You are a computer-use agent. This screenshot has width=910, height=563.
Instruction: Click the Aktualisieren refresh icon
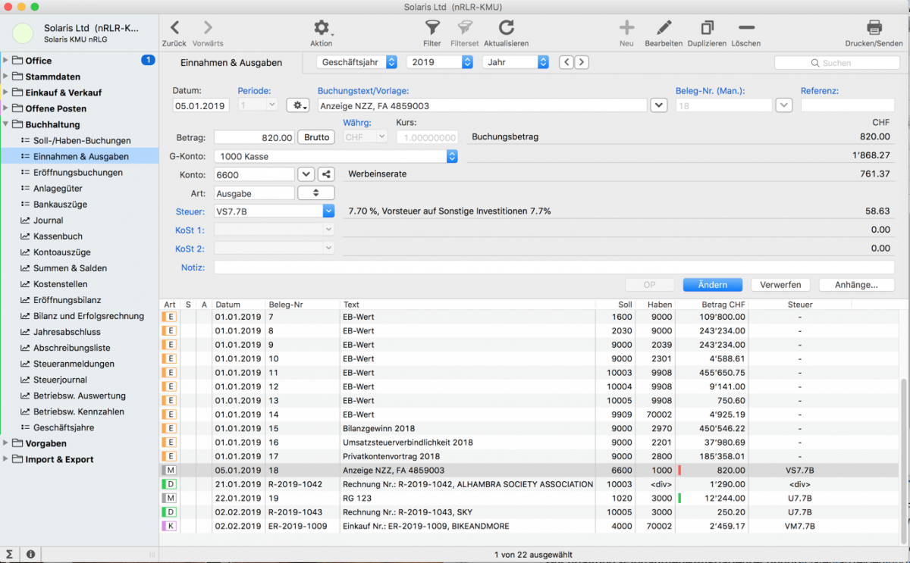pyautogui.click(x=506, y=29)
